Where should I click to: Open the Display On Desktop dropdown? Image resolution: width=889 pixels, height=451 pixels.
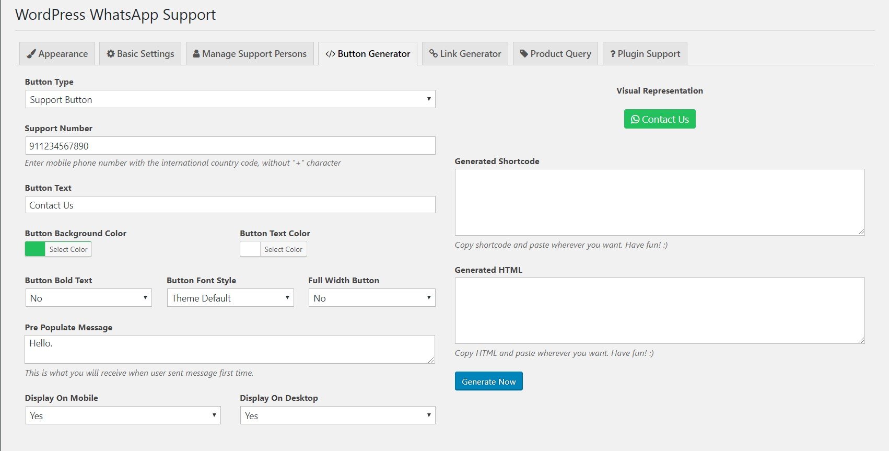click(338, 415)
